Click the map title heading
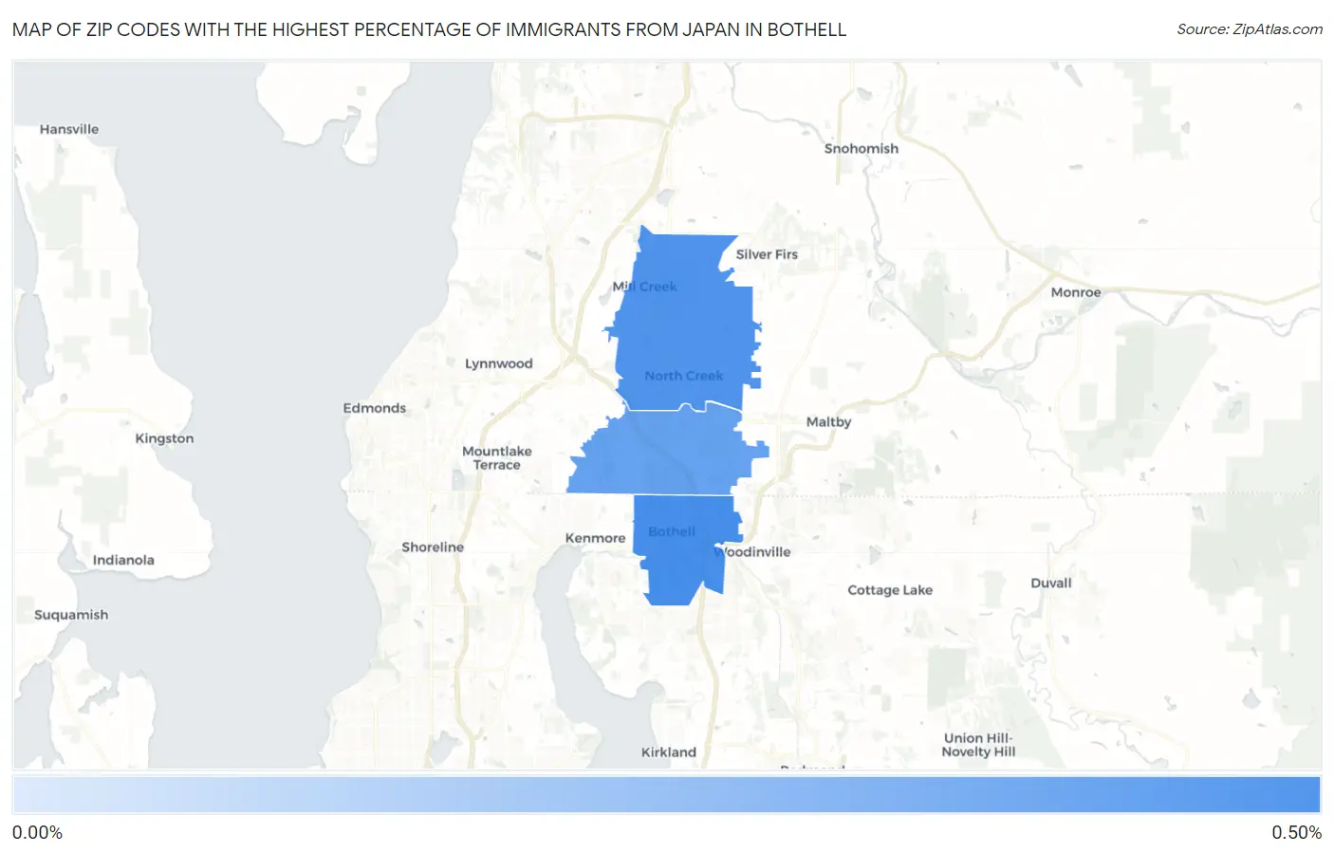The image size is (1334, 853). click(429, 29)
